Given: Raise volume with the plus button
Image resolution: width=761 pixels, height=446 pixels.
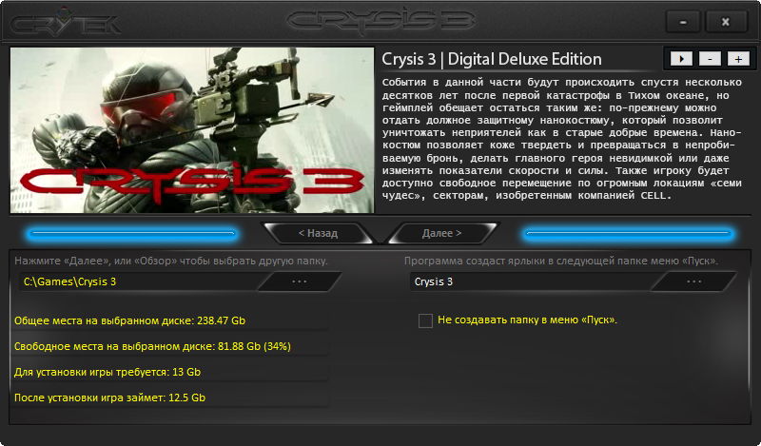Looking at the screenshot, I should tap(738, 59).
